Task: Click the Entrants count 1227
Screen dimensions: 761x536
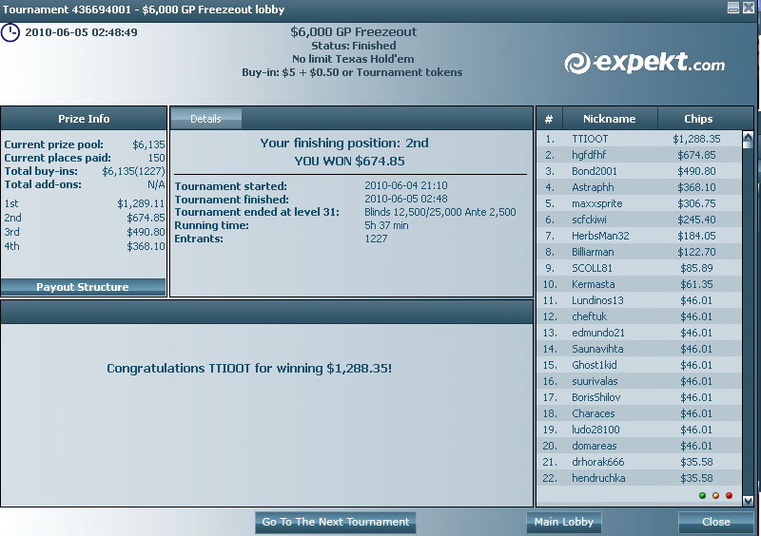Action: pos(376,239)
